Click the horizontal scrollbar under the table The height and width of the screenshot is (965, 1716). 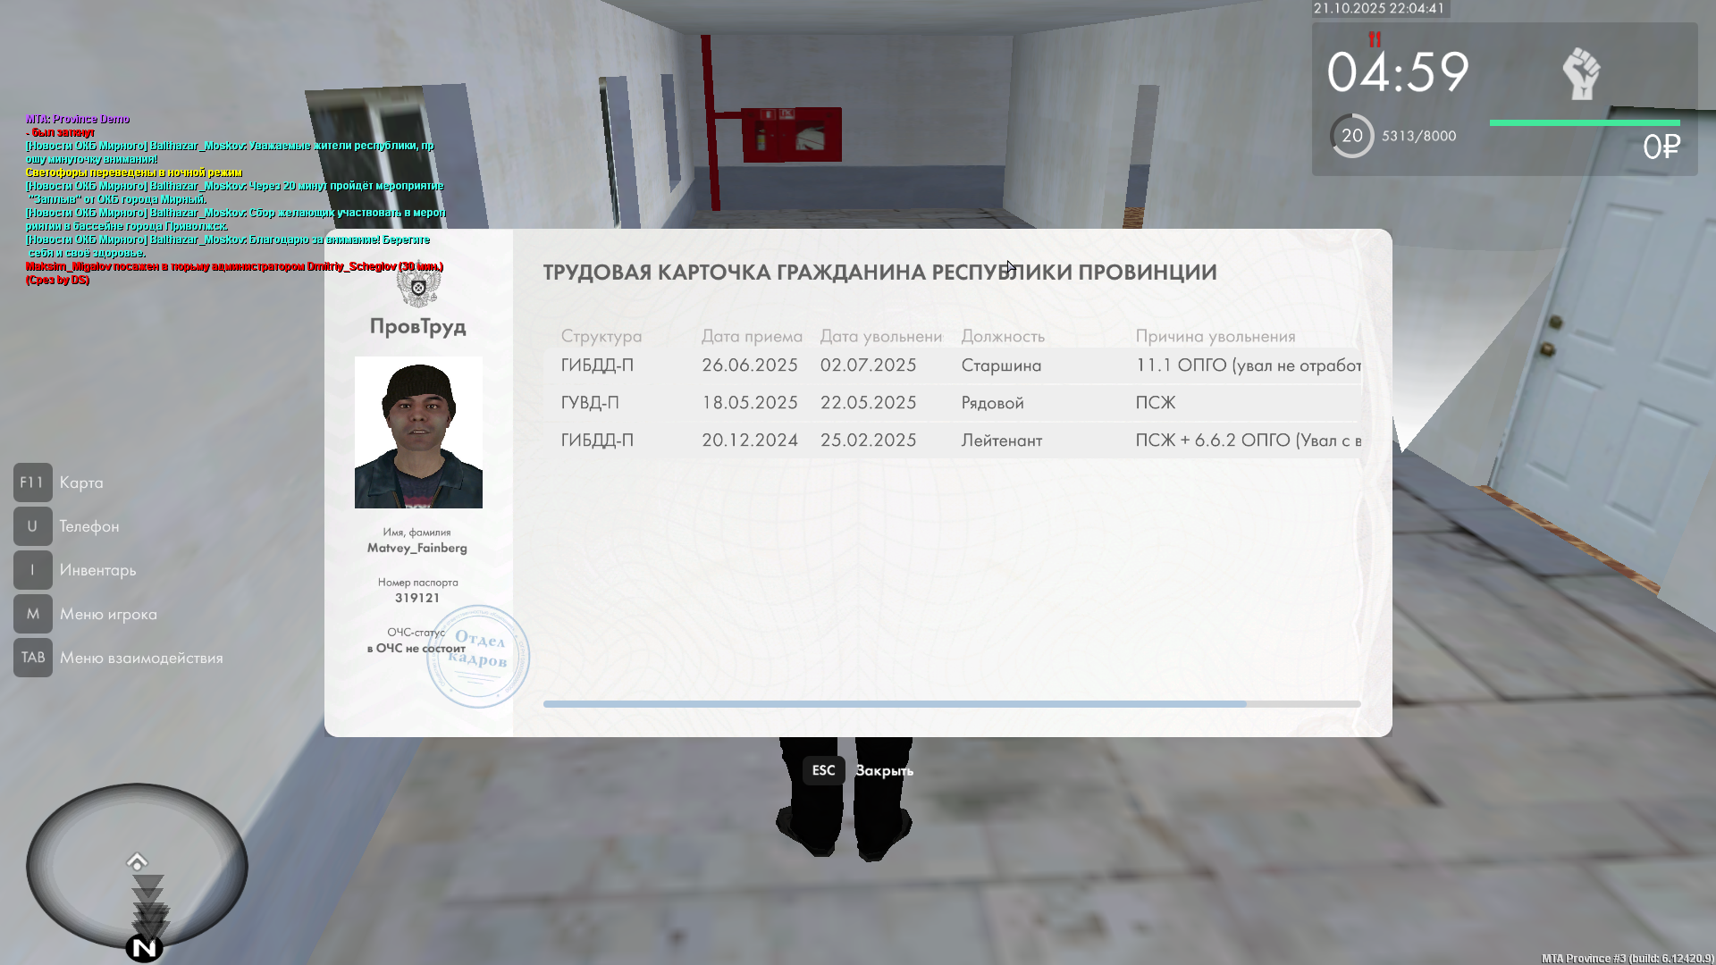coord(894,704)
